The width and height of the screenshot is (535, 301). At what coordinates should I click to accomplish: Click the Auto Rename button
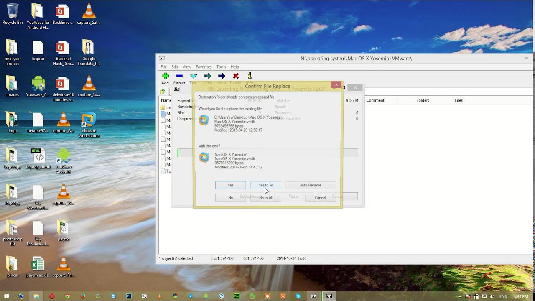(x=311, y=185)
